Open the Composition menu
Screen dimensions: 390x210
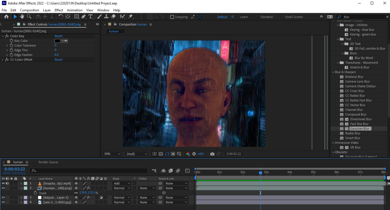29,10
